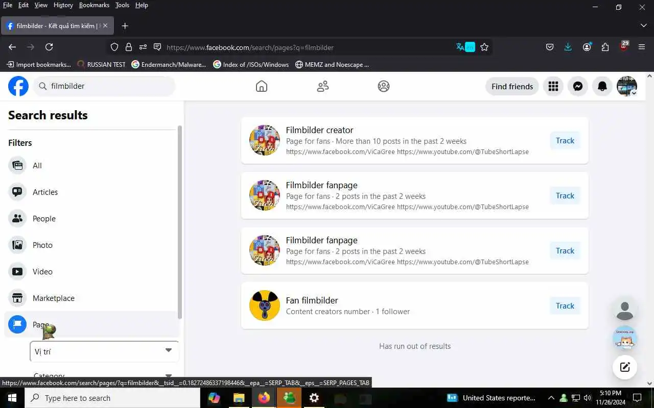Open the Firefox application menu

642,47
